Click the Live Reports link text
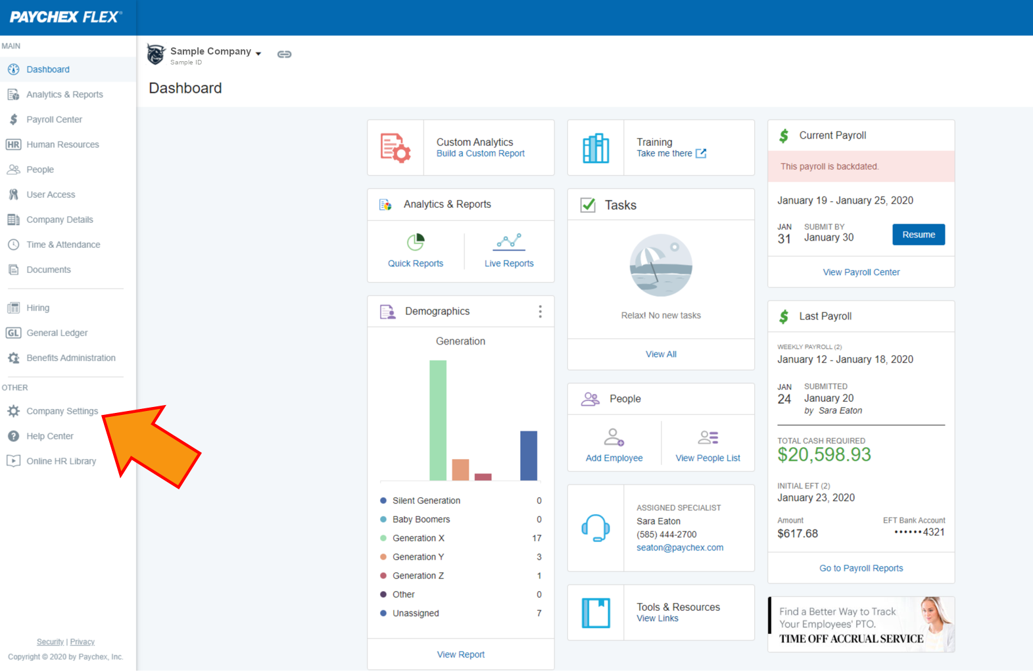The image size is (1033, 672). click(x=509, y=264)
